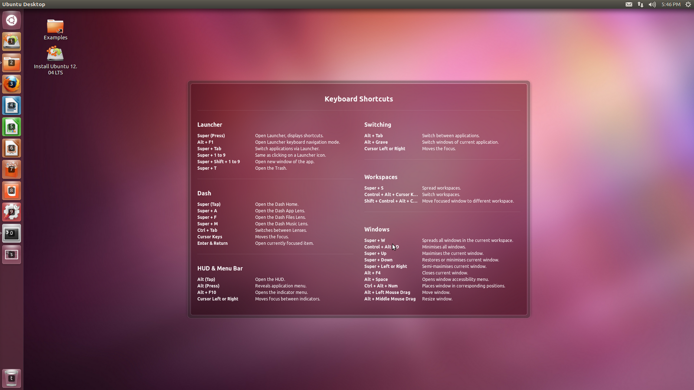The width and height of the screenshot is (694, 390).
Task: Launch Install Ubuntu from the launcher
Action: 12,42
